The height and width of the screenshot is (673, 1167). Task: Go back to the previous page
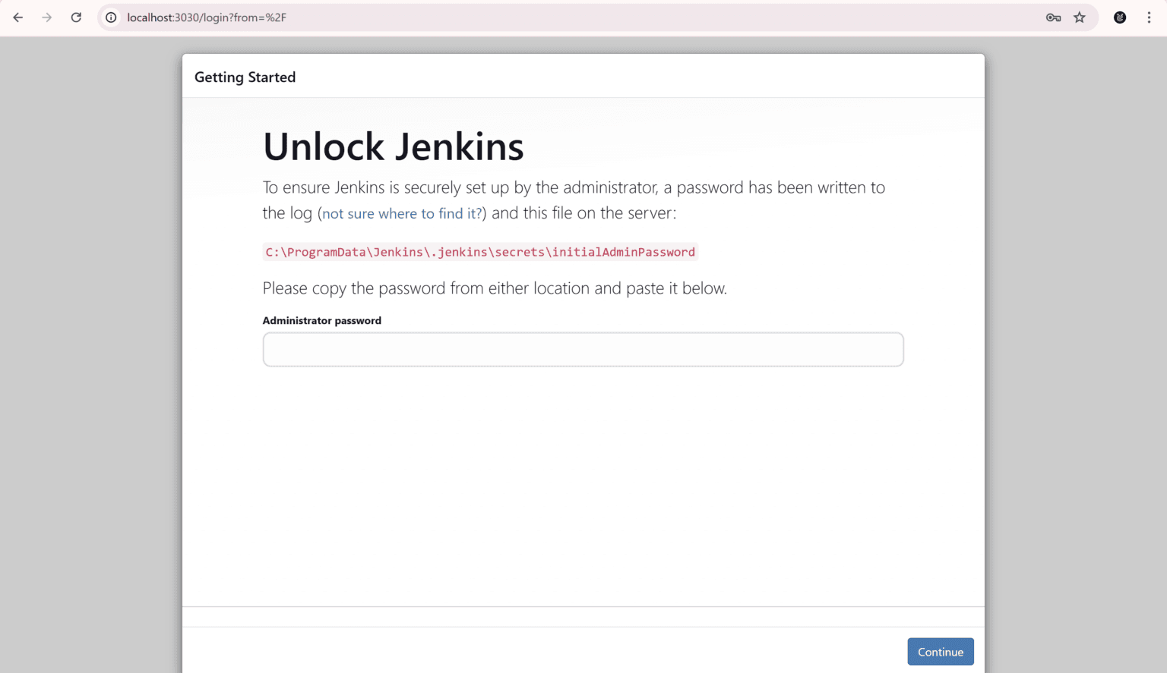18,17
